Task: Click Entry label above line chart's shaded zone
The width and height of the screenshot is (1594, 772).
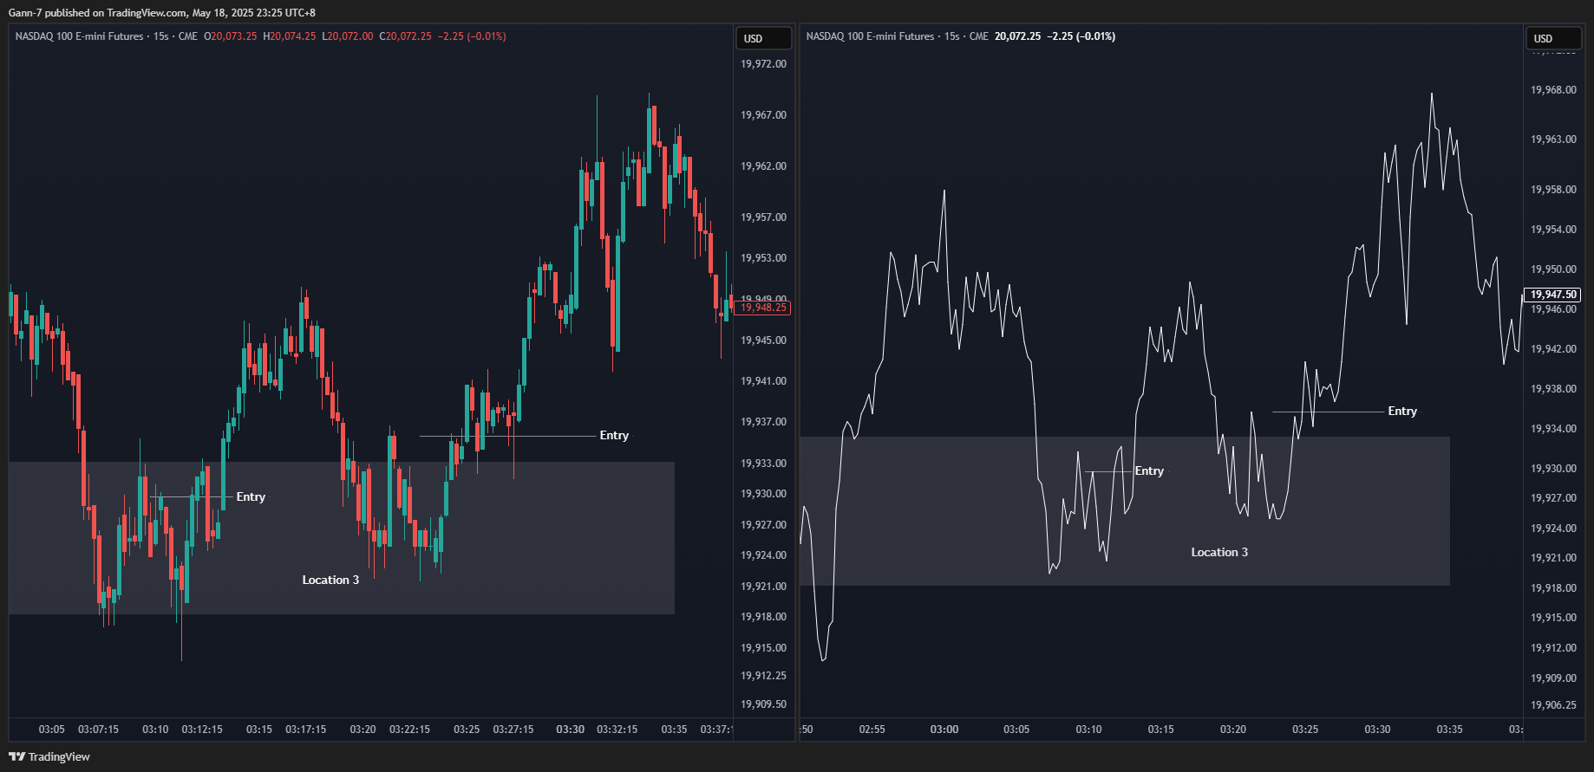Action: click(x=1402, y=411)
